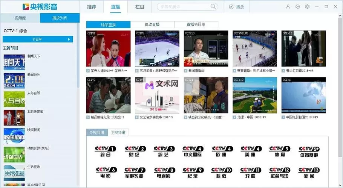Play the CCTV5 越野滑雪 live thumbnail
The width and height of the screenshot is (343, 188).
[157, 49]
